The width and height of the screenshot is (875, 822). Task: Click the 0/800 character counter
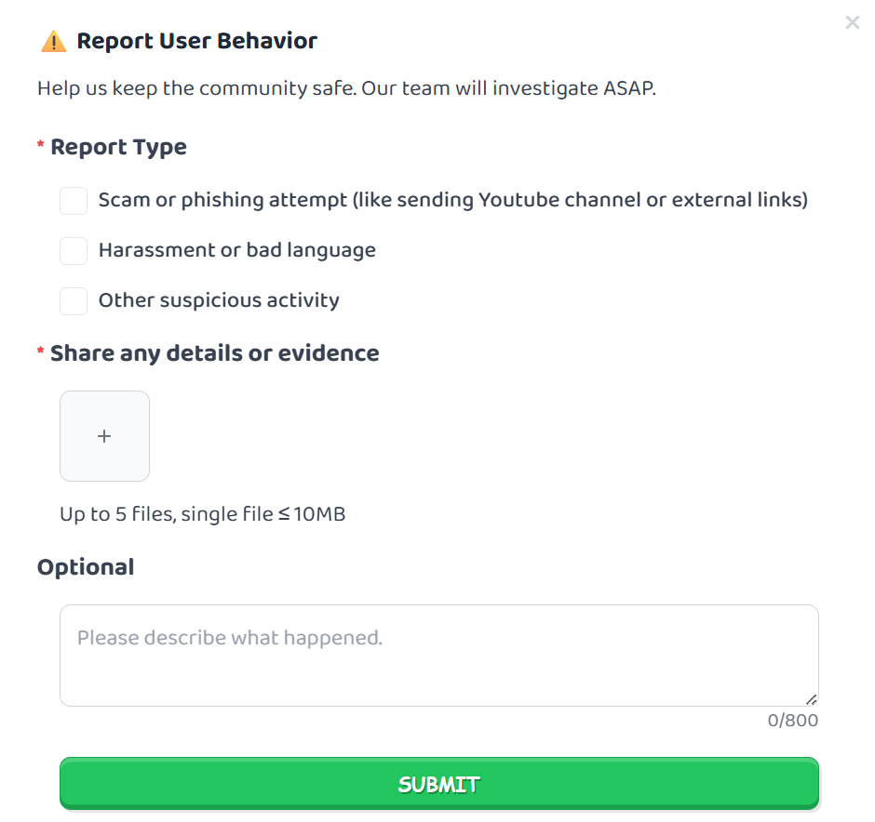pos(792,720)
